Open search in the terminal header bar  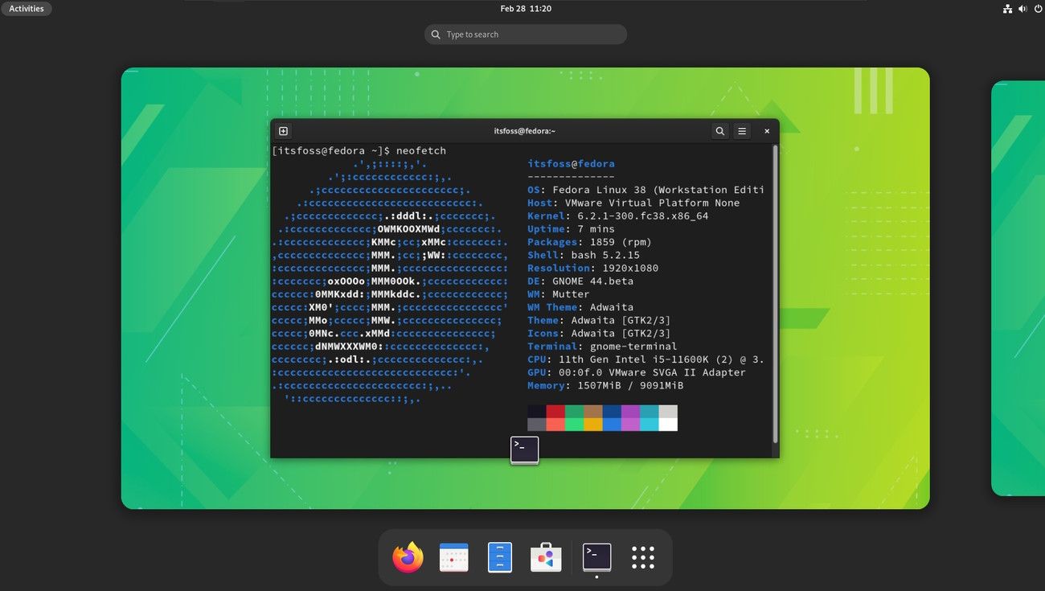point(719,130)
